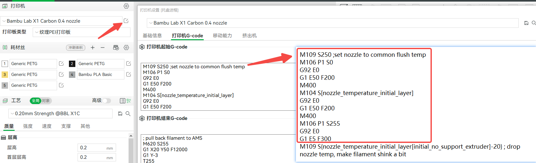Screen dimensions: 536x163
Task: Click the 工艺 section icon
Action: (5, 101)
